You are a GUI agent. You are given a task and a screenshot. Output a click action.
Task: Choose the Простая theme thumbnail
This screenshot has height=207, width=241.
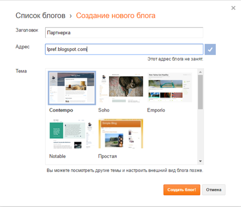click(121, 133)
